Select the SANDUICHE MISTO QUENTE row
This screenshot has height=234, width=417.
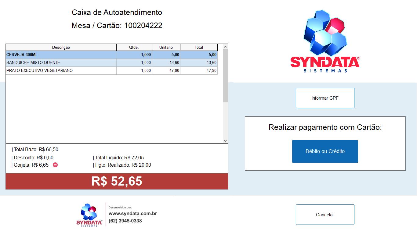point(61,63)
